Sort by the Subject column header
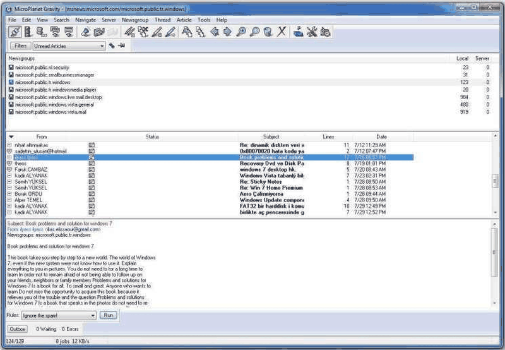The image size is (505, 350). pos(271,136)
